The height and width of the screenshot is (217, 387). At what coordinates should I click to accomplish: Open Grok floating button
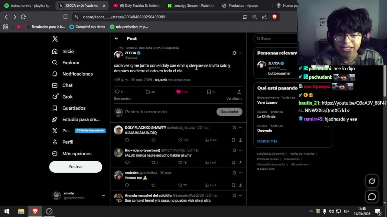pos(372,181)
